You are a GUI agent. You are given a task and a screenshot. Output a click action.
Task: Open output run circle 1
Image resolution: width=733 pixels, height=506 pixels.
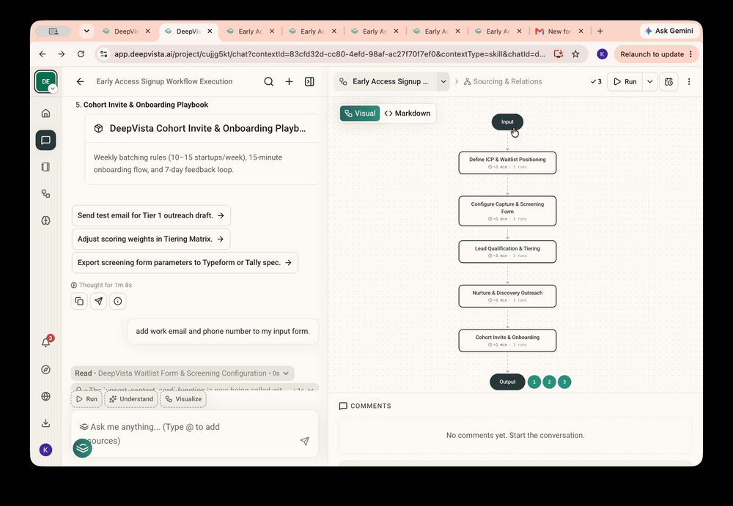tap(534, 382)
